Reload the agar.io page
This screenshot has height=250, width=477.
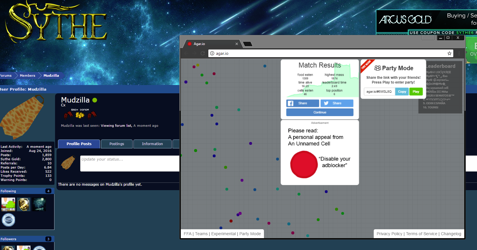tap(203, 53)
